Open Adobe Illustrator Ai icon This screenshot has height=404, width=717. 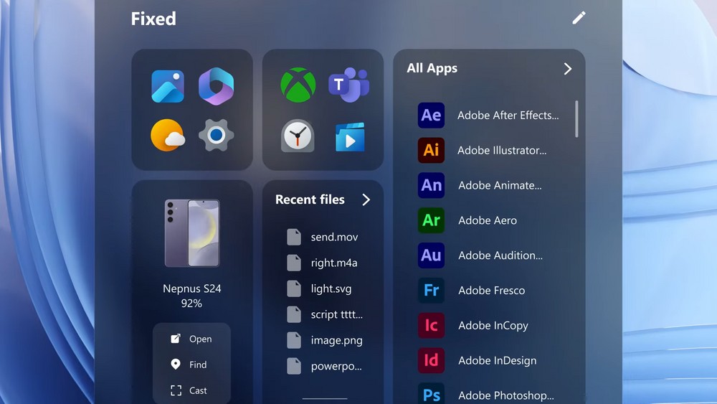[431, 150]
